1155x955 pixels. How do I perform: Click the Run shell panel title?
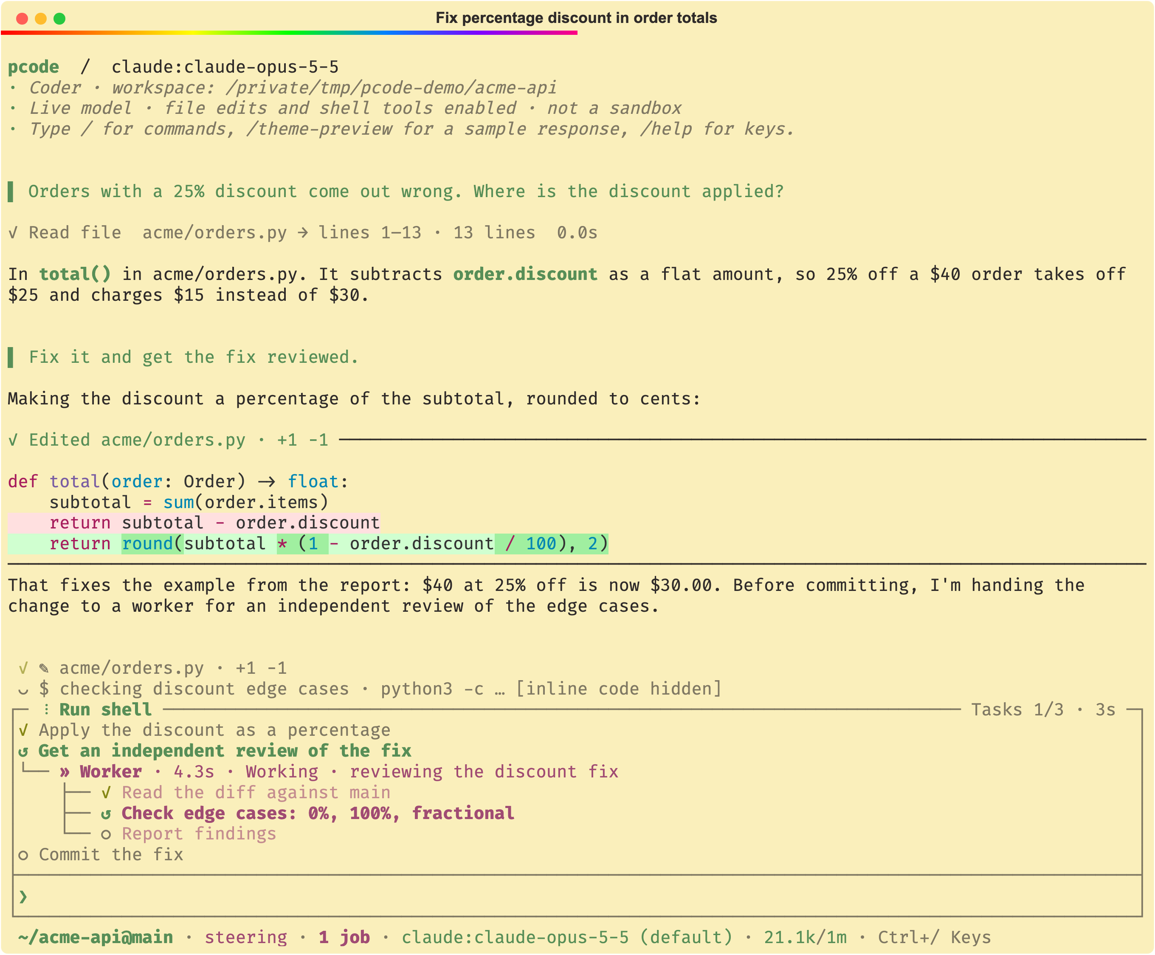[x=106, y=709]
